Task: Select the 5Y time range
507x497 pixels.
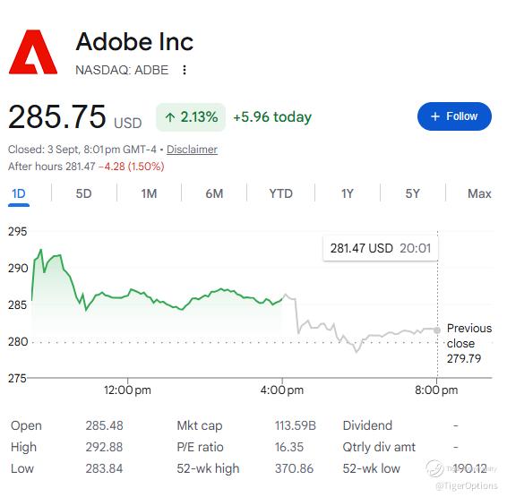Action: (x=413, y=194)
